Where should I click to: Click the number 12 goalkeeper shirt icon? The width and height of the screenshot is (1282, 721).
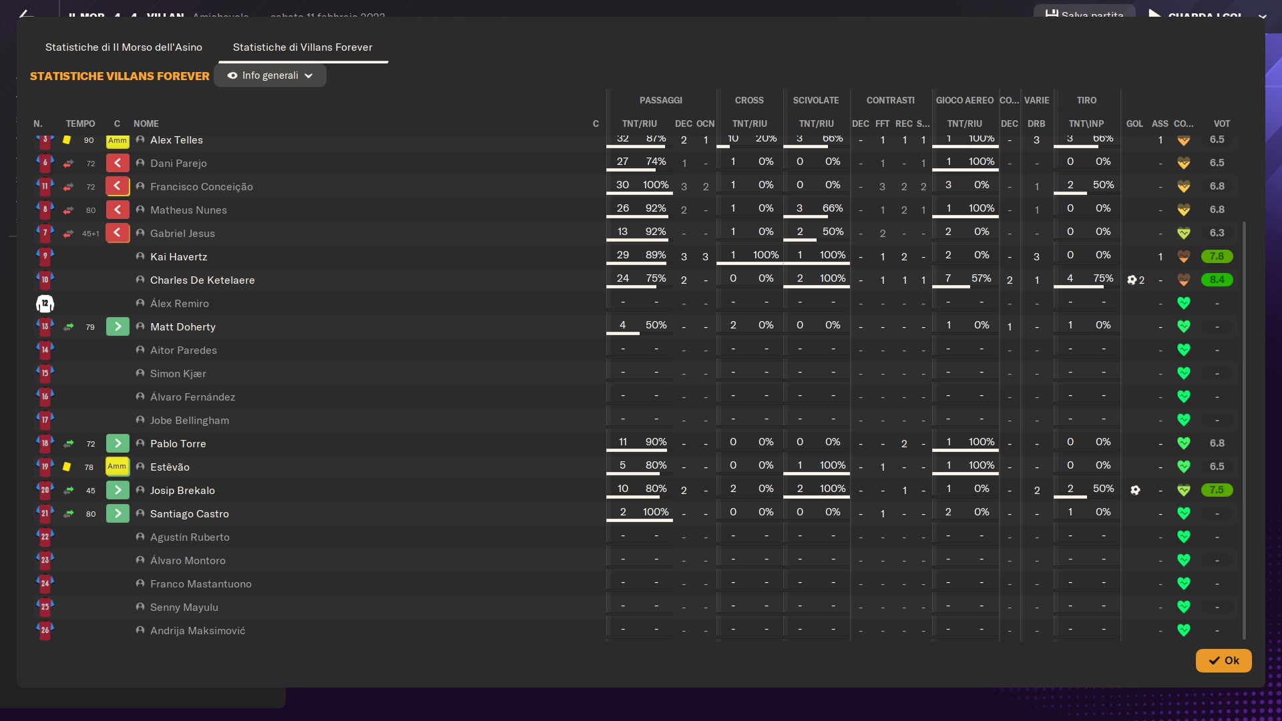(x=45, y=304)
